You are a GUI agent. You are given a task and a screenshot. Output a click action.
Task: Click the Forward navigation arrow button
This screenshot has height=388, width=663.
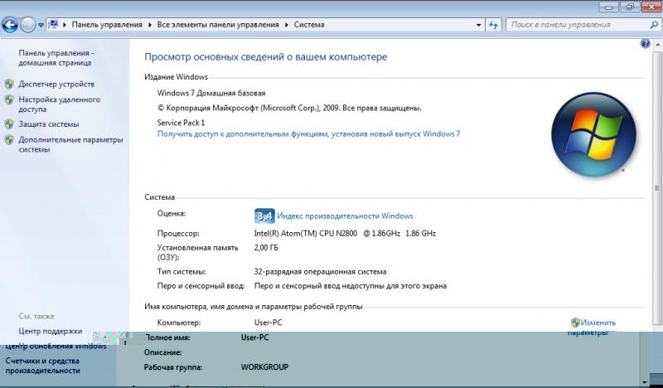[x=29, y=25]
